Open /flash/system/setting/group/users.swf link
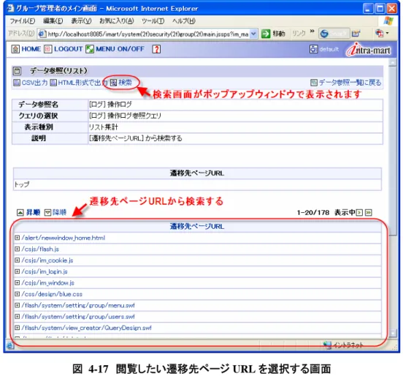Image resolution: width=403 pixels, height=376 pixels. (x=78, y=317)
